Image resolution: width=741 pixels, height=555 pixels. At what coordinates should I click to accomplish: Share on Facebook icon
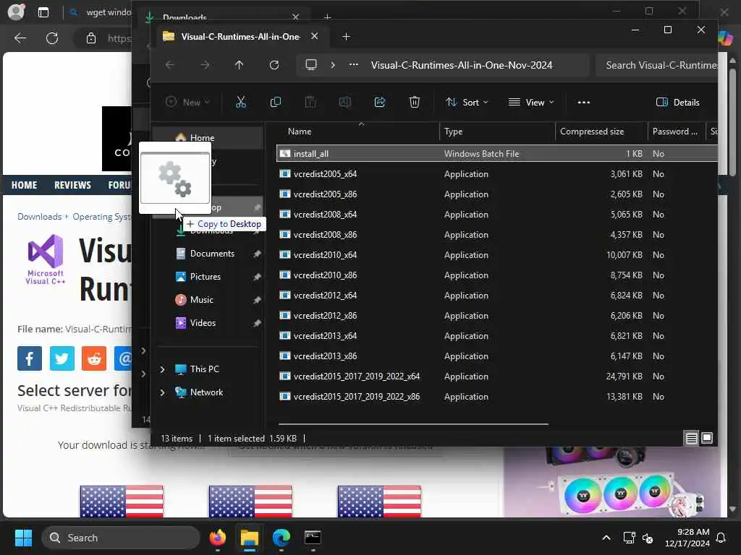pyautogui.click(x=29, y=358)
